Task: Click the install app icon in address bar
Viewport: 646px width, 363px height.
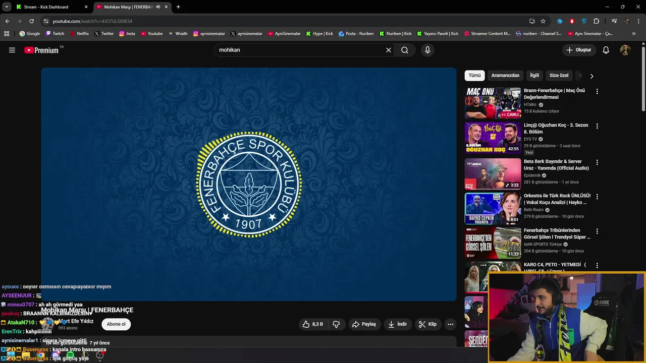Action: point(532,21)
